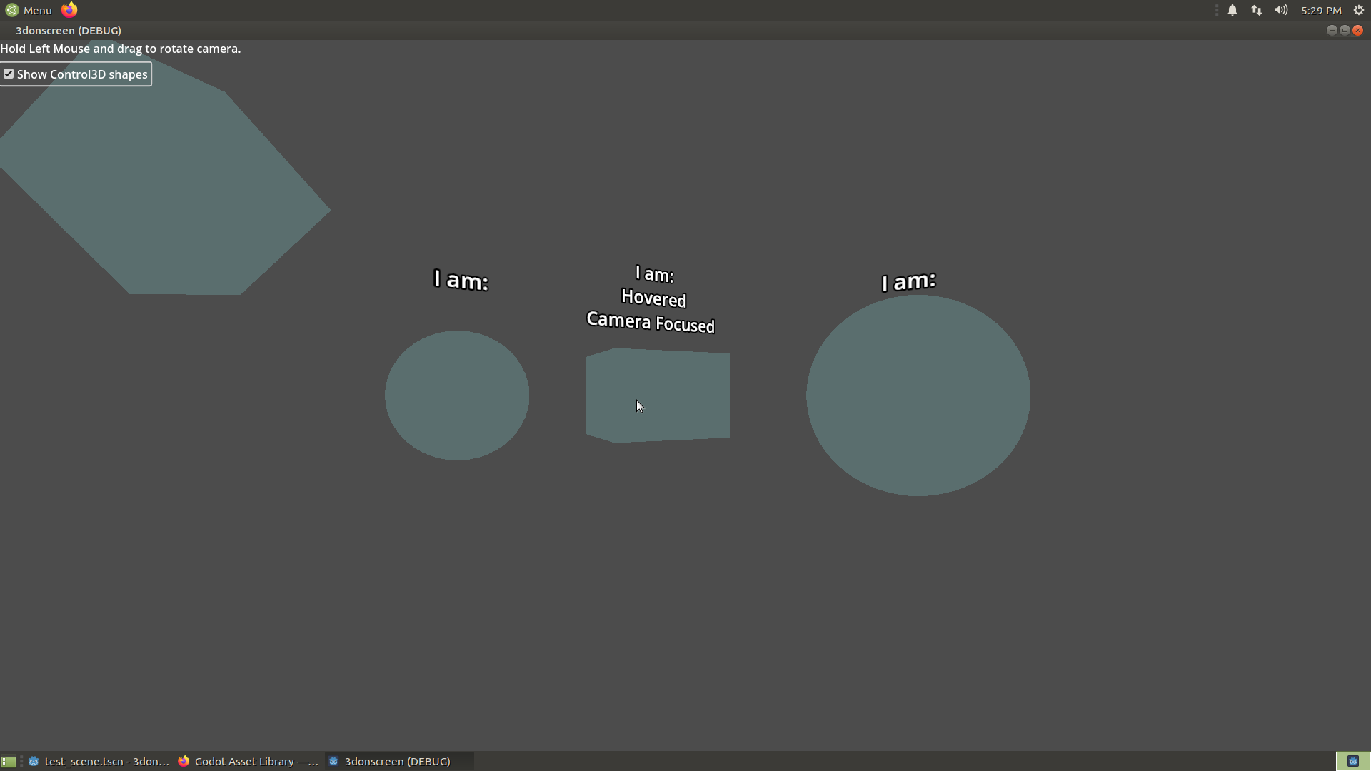Open the network connections indicator
1371x771 pixels.
[1256, 10]
